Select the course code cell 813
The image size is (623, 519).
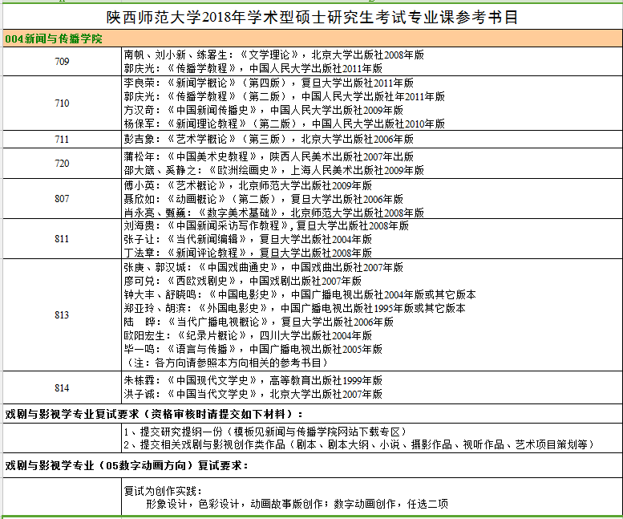[62, 314]
